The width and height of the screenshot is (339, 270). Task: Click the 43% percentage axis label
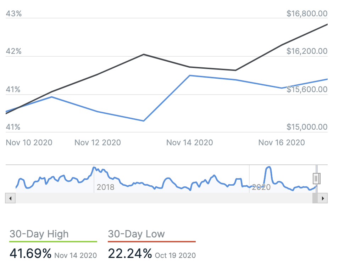point(14,14)
